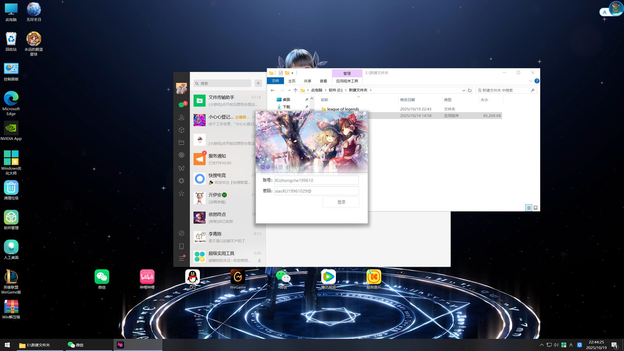Switch to the 登录 tab in login dialog
Image resolution: width=624 pixels, height=351 pixels.
pyautogui.click(x=265, y=167)
